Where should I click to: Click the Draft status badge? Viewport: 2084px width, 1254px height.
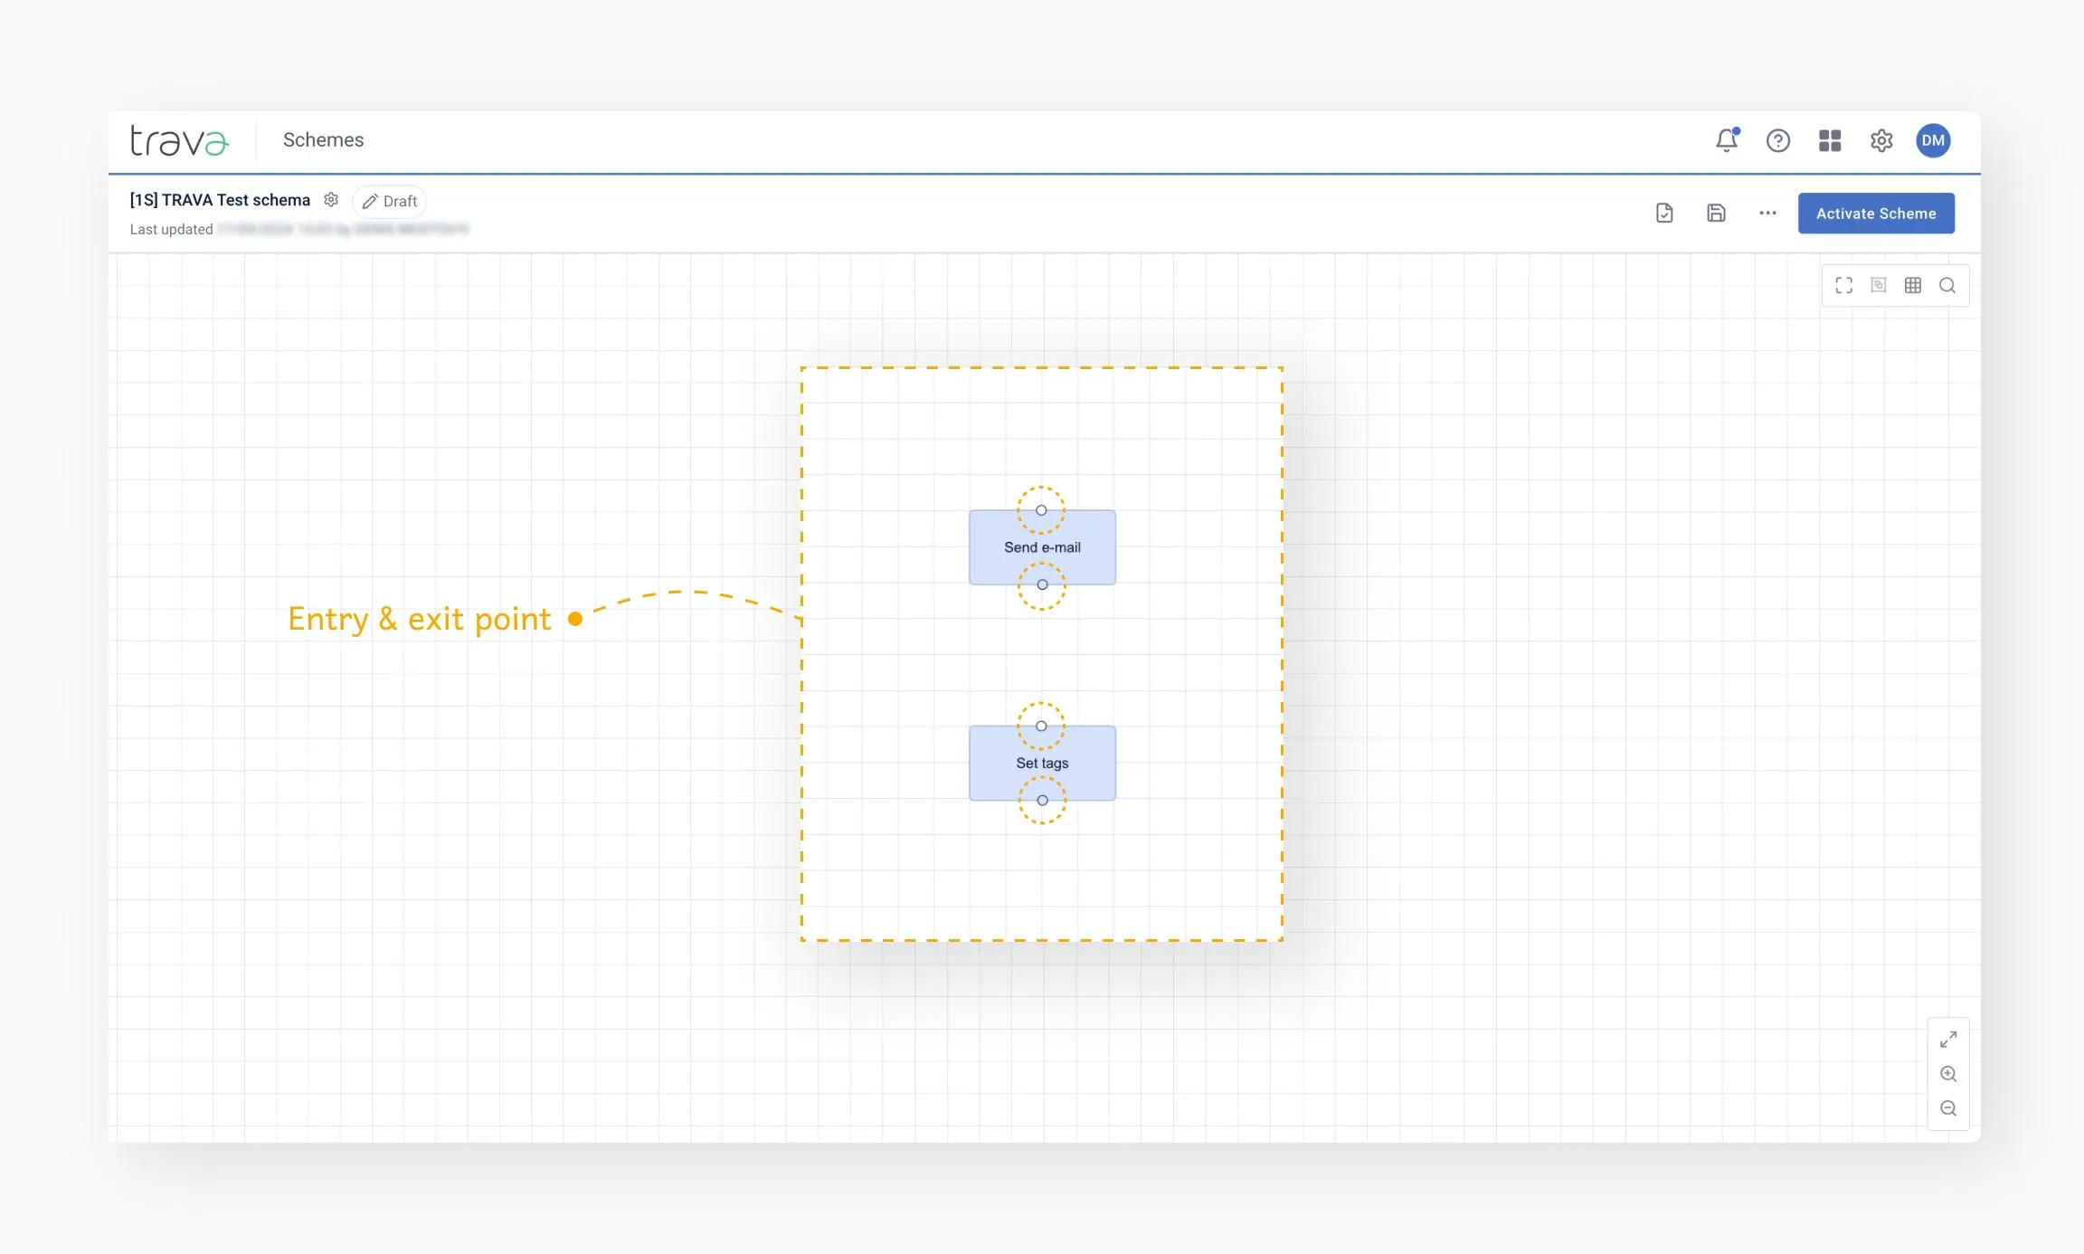(390, 201)
